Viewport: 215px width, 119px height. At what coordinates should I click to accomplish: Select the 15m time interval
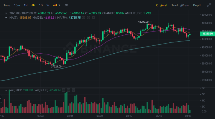point(17,5)
